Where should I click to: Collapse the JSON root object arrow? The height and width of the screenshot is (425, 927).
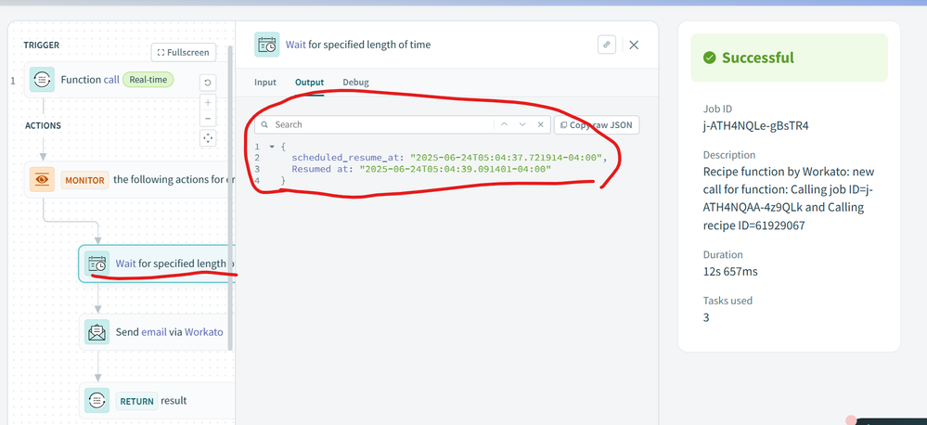pyautogui.click(x=272, y=147)
